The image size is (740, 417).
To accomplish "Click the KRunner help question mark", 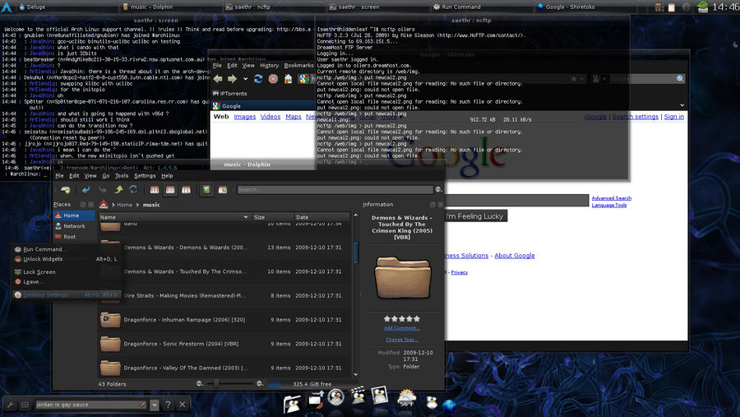I will click(168, 405).
